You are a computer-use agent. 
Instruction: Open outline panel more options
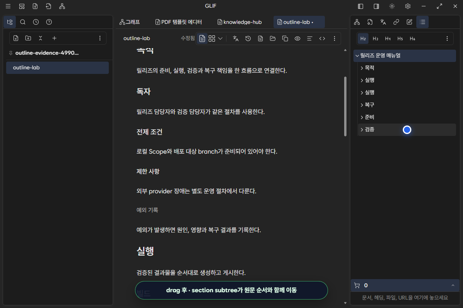pyautogui.click(x=447, y=38)
